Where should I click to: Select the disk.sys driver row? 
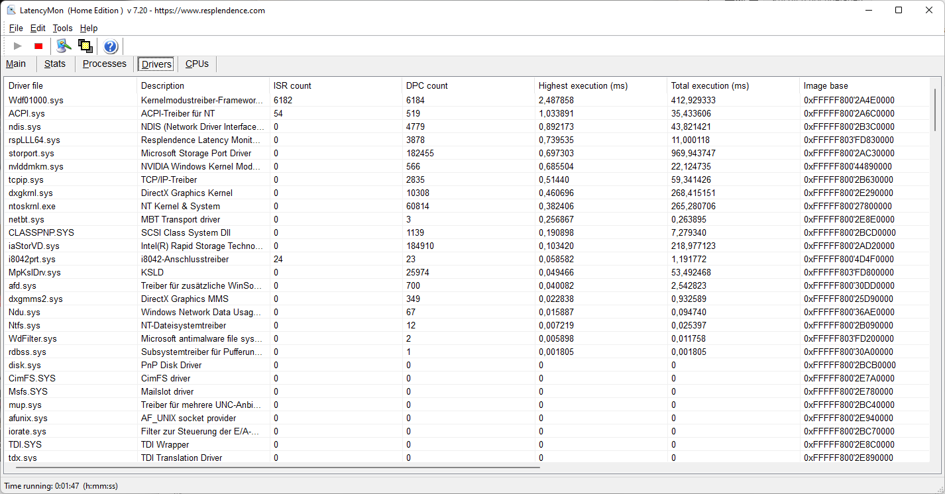pyautogui.click(x=467, y=365)
